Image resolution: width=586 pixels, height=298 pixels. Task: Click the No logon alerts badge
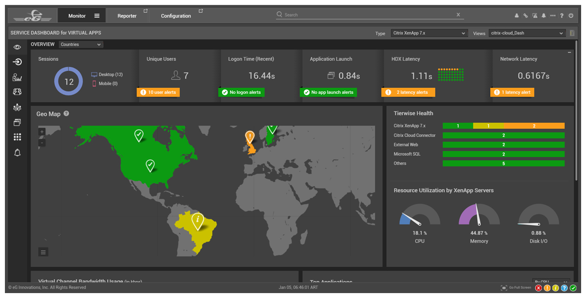241,92
